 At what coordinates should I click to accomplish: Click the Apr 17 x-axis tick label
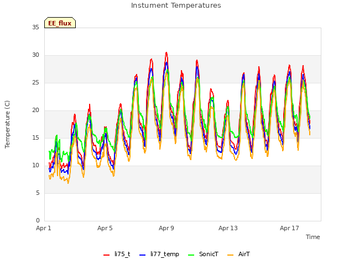[x=289, y=228]
